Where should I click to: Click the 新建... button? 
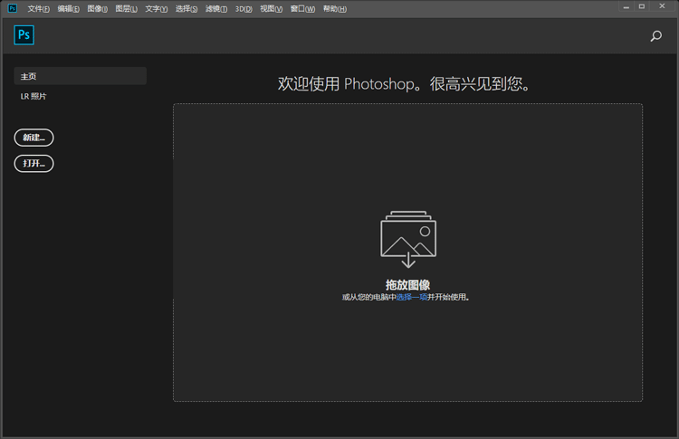(33, 138)
